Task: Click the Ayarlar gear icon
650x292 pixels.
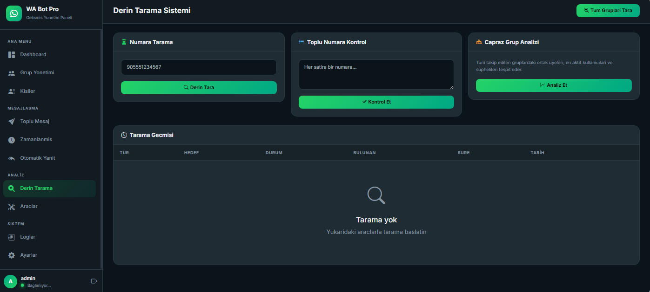Action: 12,255
